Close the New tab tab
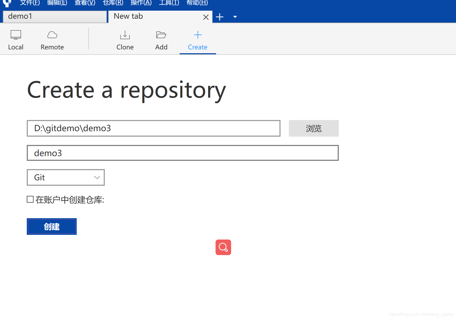Viewport: 456px width, 319px height. [206, 17]
